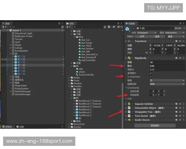Open Tree Sound script preset icon
This screenshot has width=186, height=149.
(x=180, y=116)
